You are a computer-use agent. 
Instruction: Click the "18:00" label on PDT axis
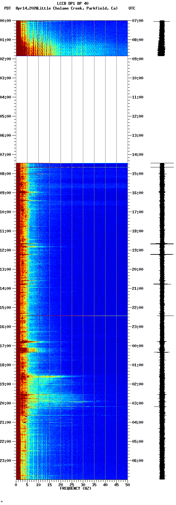5,365
